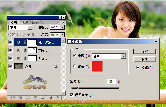Click the 取消 button
Image resolution: width=166 pixels, height=107 pixels.
(x=144, y=59)
